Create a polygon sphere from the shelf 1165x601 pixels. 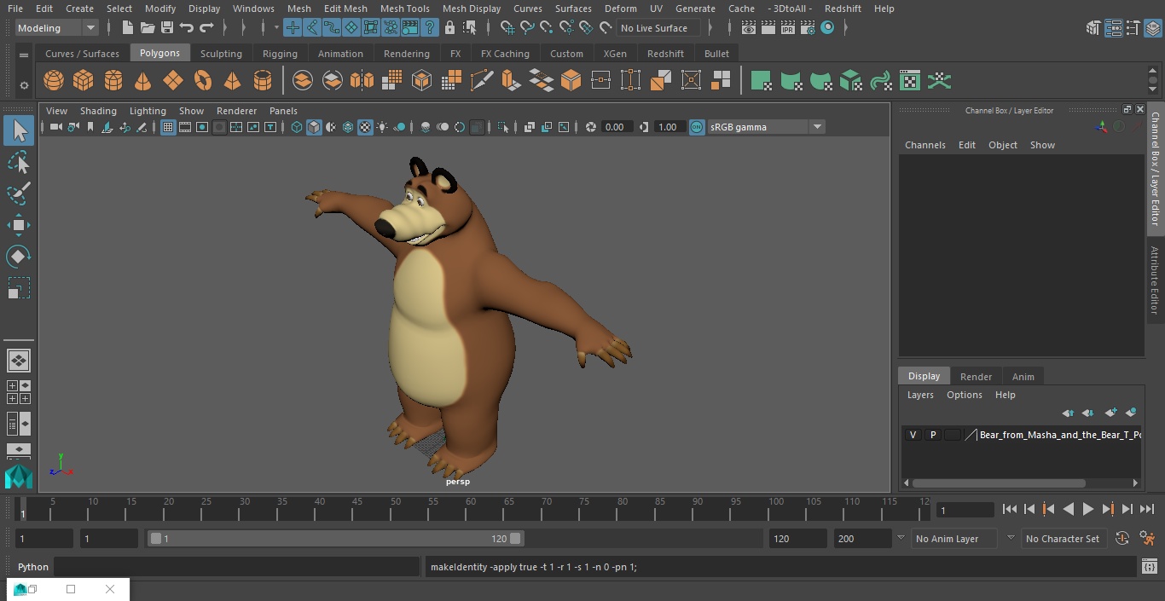pos(54,81)
